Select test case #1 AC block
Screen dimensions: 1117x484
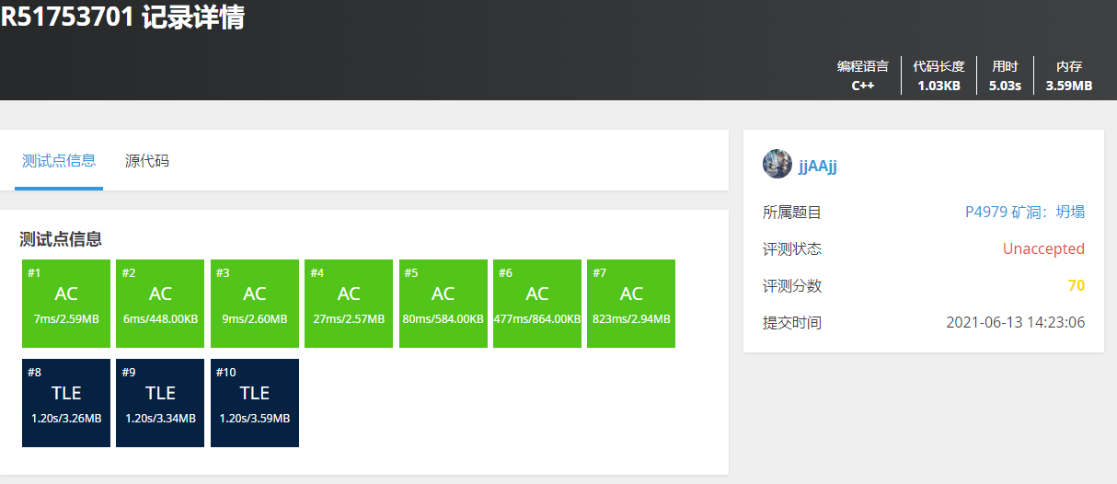(x=66, y=304)
